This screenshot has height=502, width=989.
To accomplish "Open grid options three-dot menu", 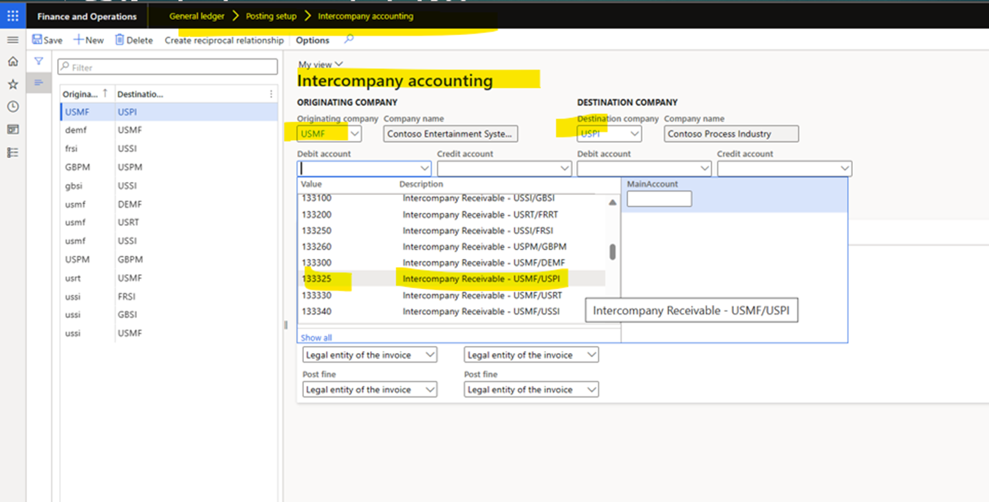I will click(271, 94).
